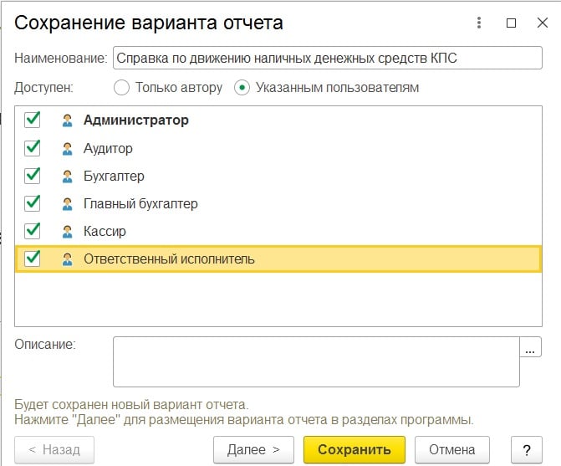Click the Бухгалтер user icon
Viewport: 561px width, 466px height.
(x=68, y=176)
